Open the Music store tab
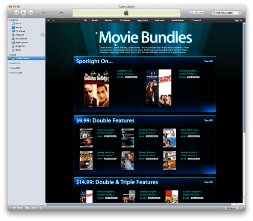This screenshot has width=253, height=221. (95, 20)
